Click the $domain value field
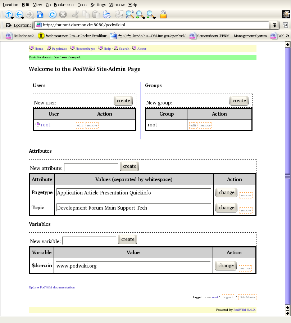This screenshot has height=323, width=291. click(x=133, y=266)
